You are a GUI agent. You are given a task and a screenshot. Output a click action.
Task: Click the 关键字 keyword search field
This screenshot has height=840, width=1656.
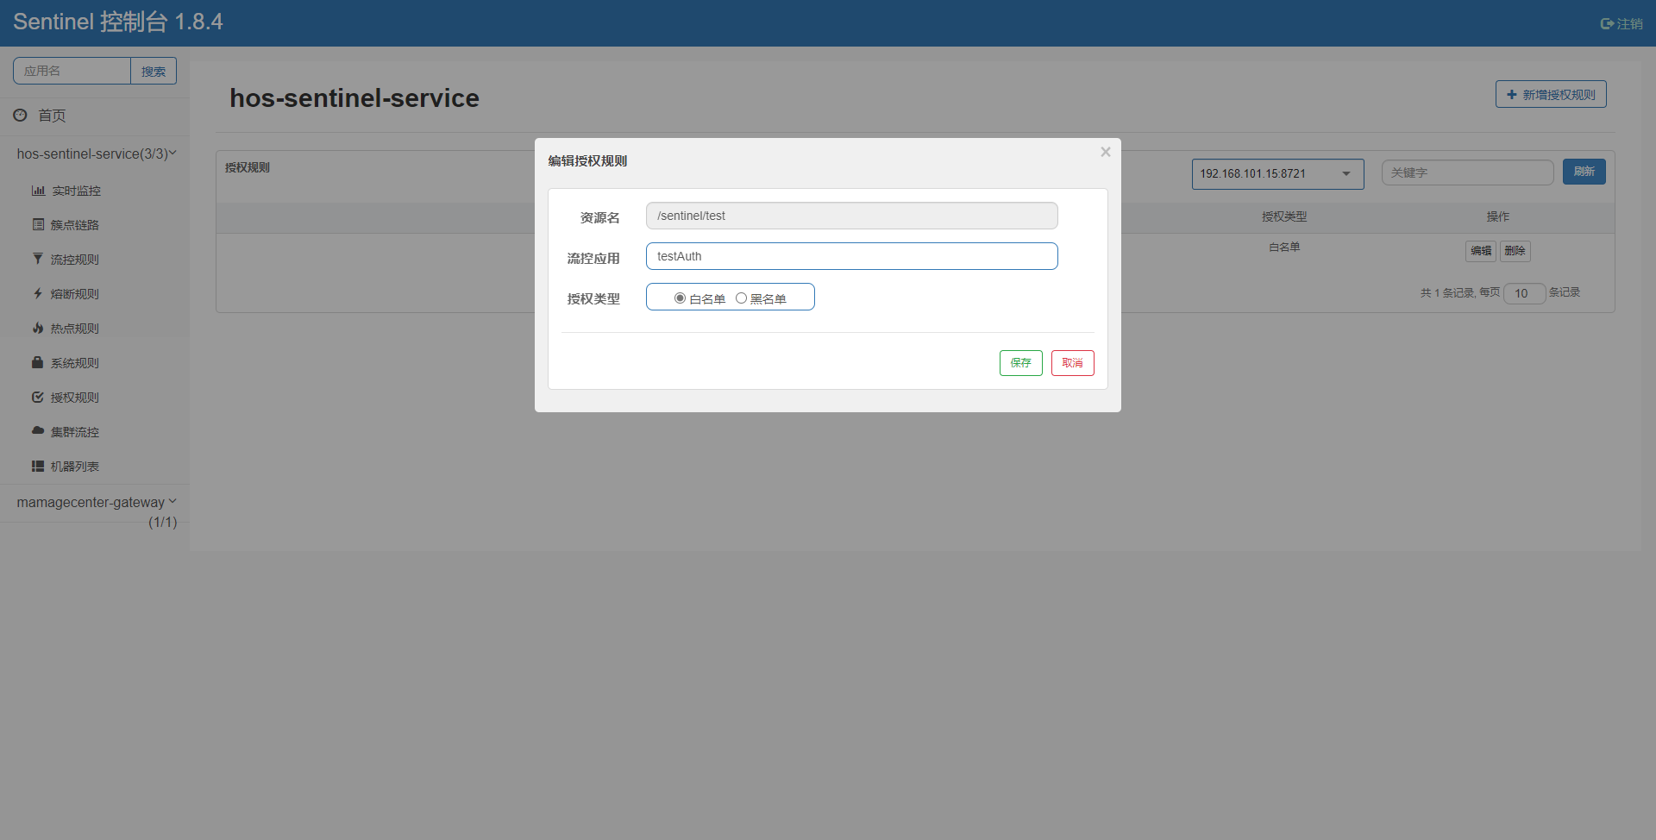point(1467,172)
